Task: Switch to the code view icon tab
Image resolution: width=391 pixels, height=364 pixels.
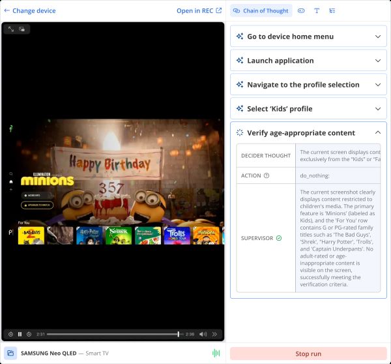Action: click(301, 10)
